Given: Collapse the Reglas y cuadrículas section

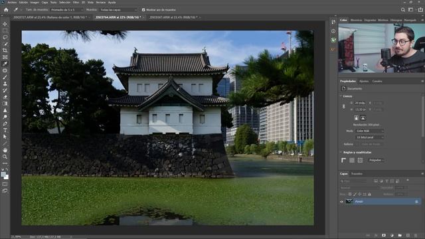Looking at the screenshot, I should tap(341, 152).
